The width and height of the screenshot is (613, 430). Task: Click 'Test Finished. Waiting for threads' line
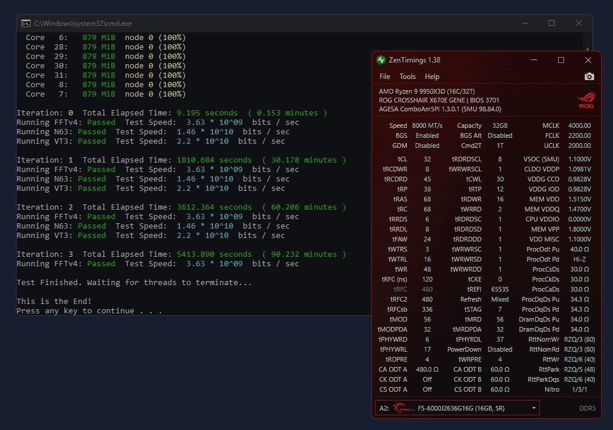tap(134, 282)
